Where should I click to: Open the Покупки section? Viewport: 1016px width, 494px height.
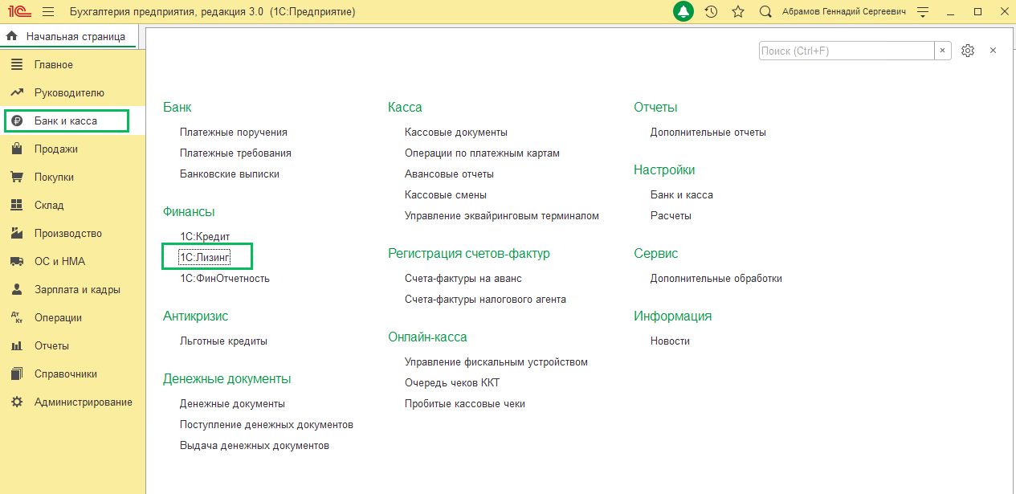pyautogui.click(x=54, y=178)
